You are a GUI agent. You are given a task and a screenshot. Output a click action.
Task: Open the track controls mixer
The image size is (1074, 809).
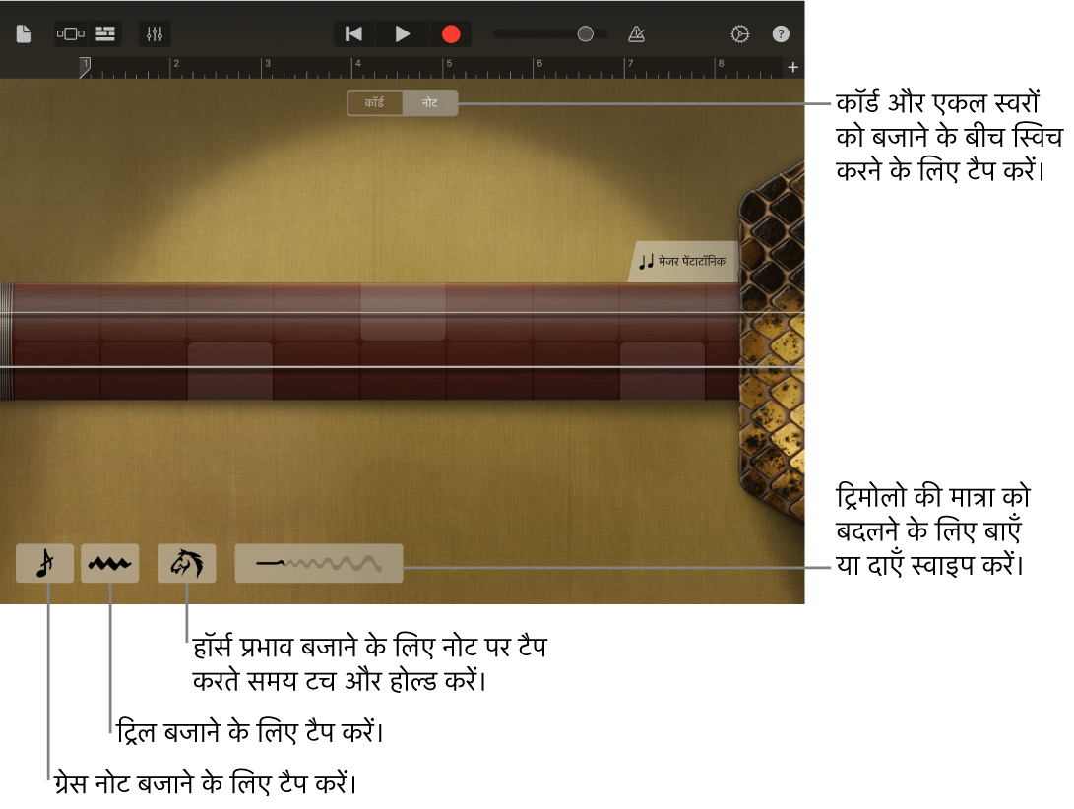[x=155, y=34]
